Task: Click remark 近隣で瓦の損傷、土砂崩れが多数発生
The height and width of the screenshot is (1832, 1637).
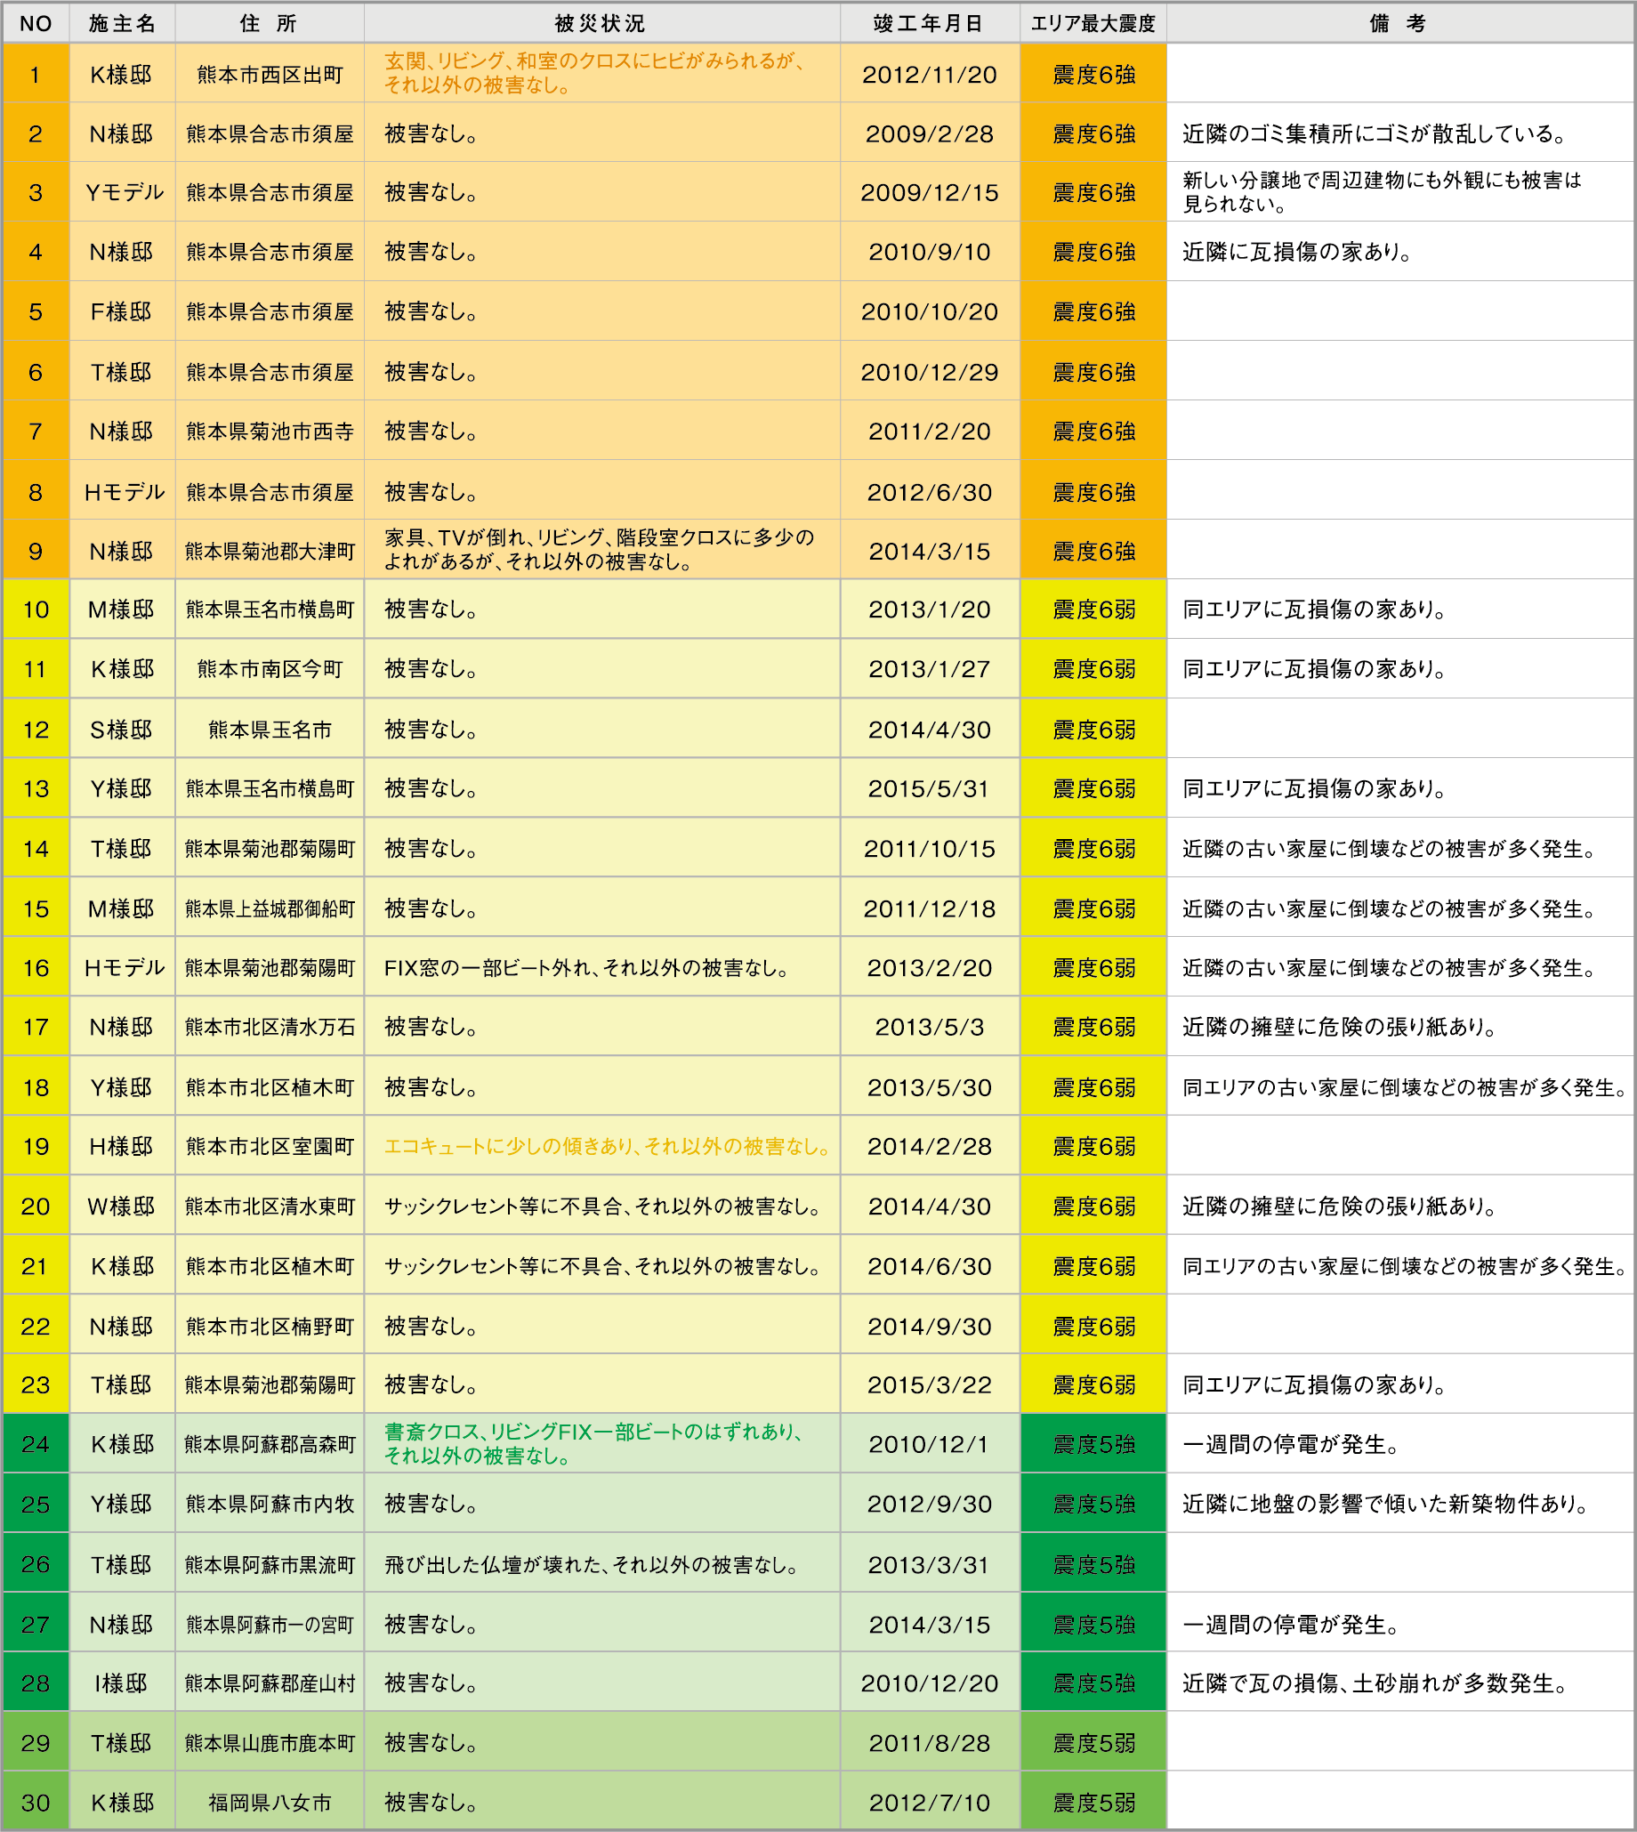Action: [x=1375, y=1683]
